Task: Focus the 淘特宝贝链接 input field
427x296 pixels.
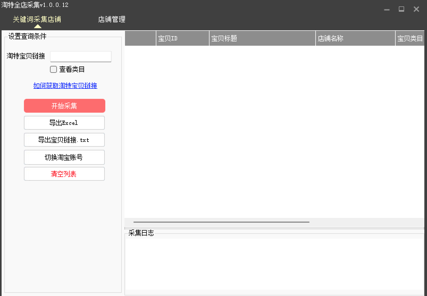Action: [81, 56]
